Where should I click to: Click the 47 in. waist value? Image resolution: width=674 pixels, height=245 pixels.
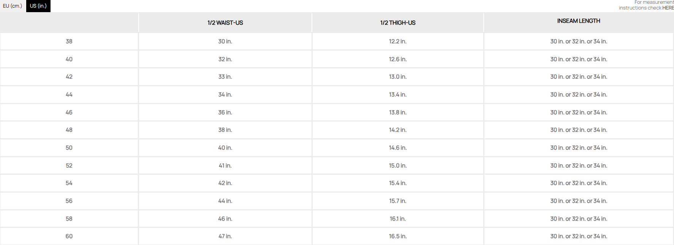tap(225, 236)
